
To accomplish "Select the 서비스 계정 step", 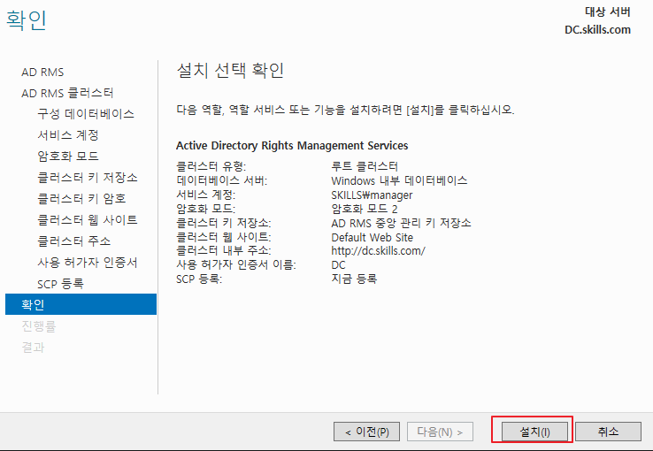I will (x=68, y=134).
